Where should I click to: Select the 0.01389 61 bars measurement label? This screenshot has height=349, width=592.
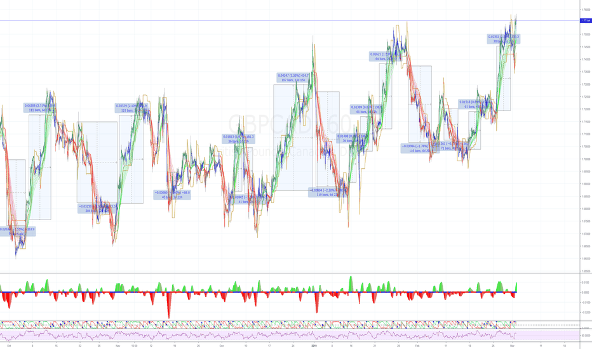click(x=366, y=109)
